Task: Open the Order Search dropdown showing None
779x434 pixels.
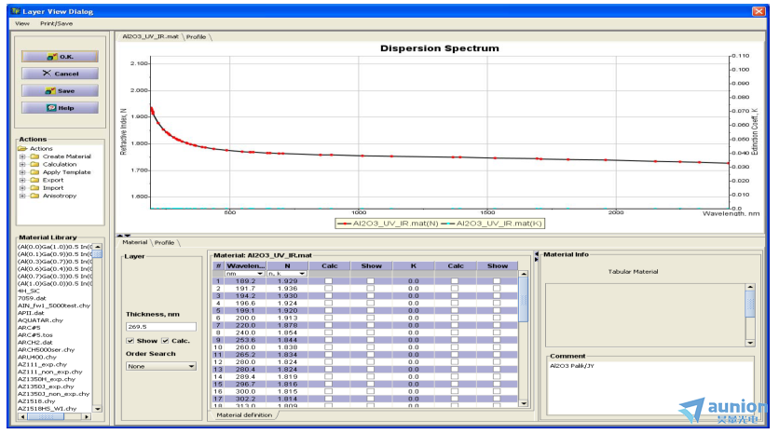Action: (161, 366)
